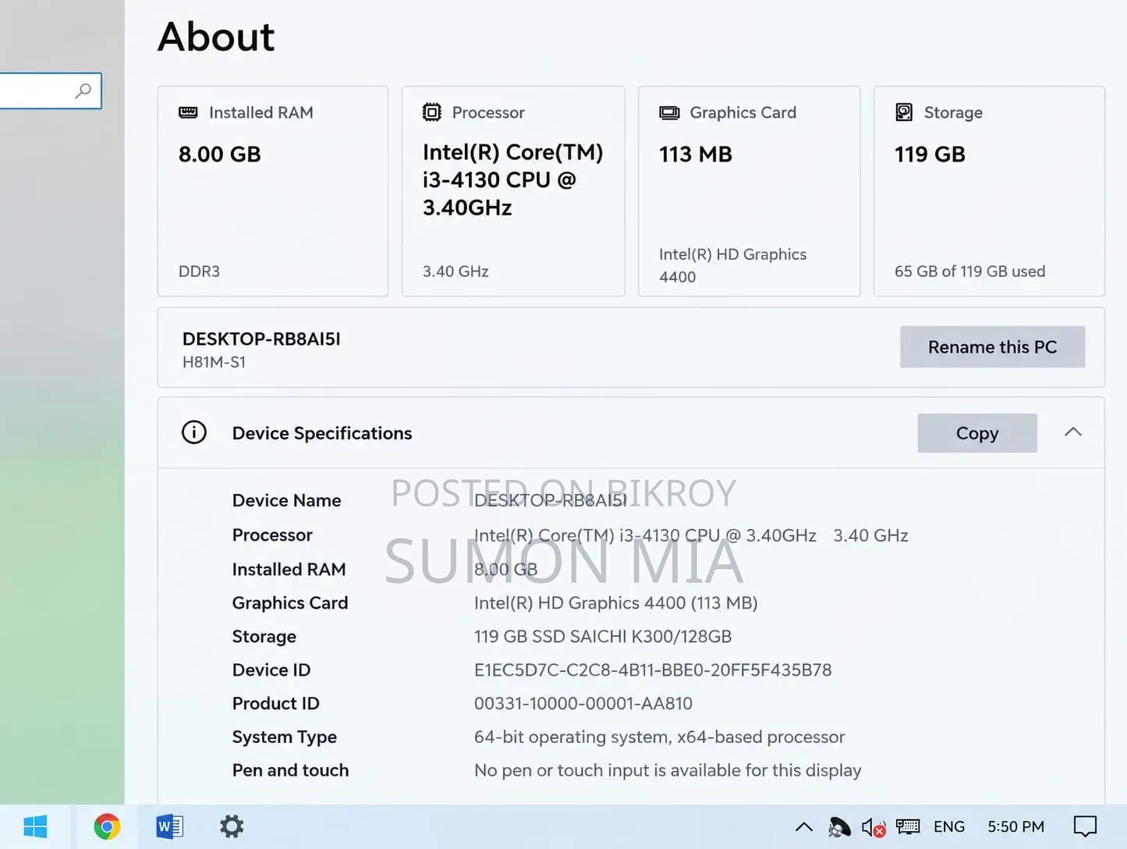Image resolution: width=1127 pixels, height=849 pixels.
Task: Click the magnifier icon in the search box
Action: [83, 91]
